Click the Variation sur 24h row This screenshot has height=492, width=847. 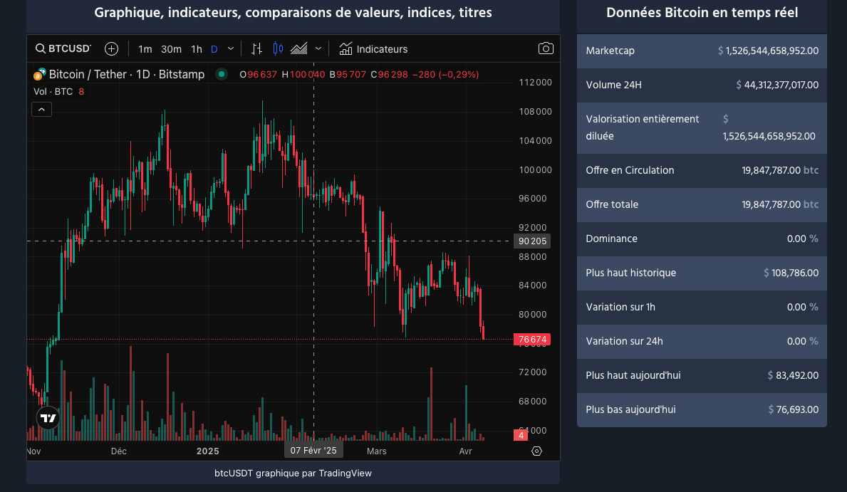[x=702, y=341]
